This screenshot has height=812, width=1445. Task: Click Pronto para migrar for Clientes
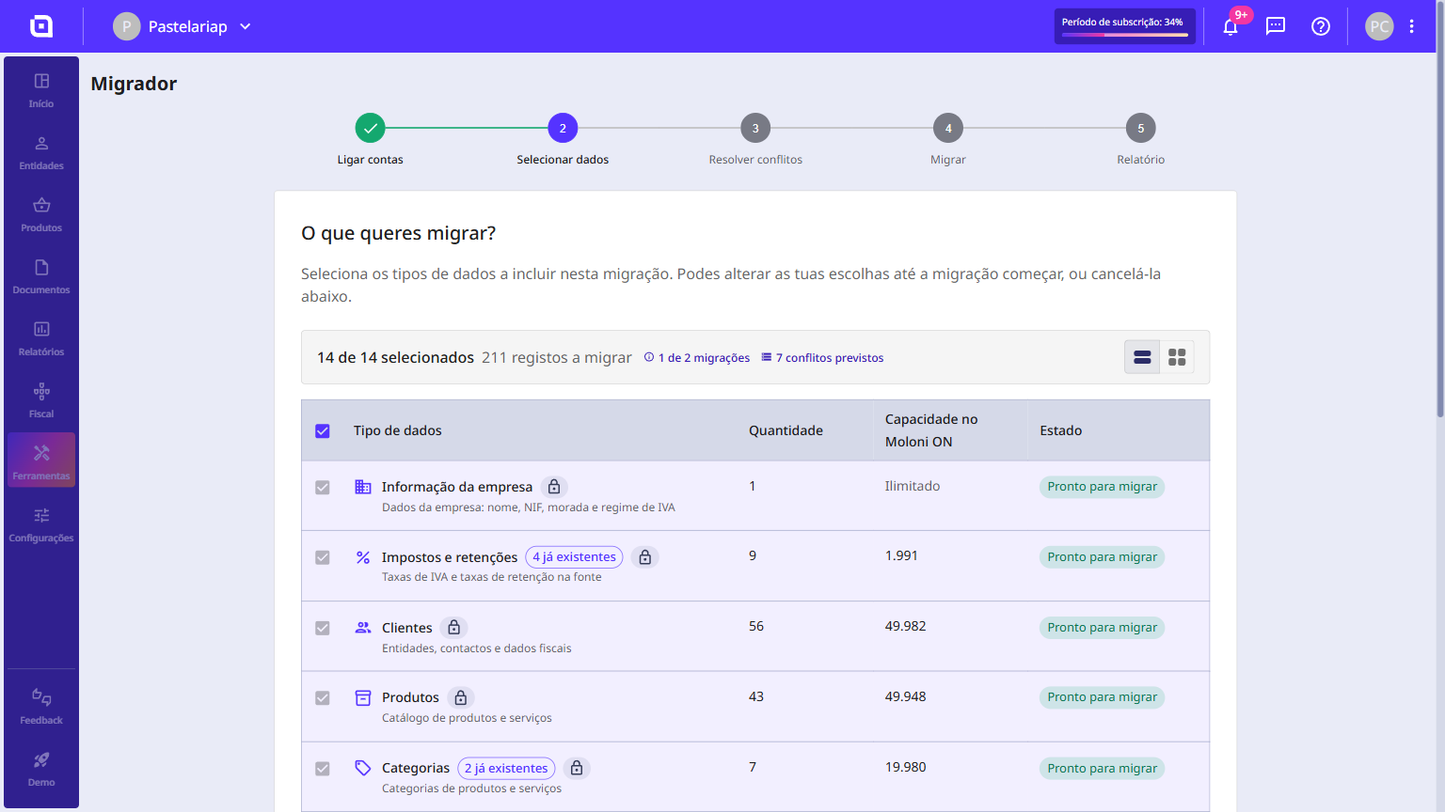click(x=1102, y=628)
